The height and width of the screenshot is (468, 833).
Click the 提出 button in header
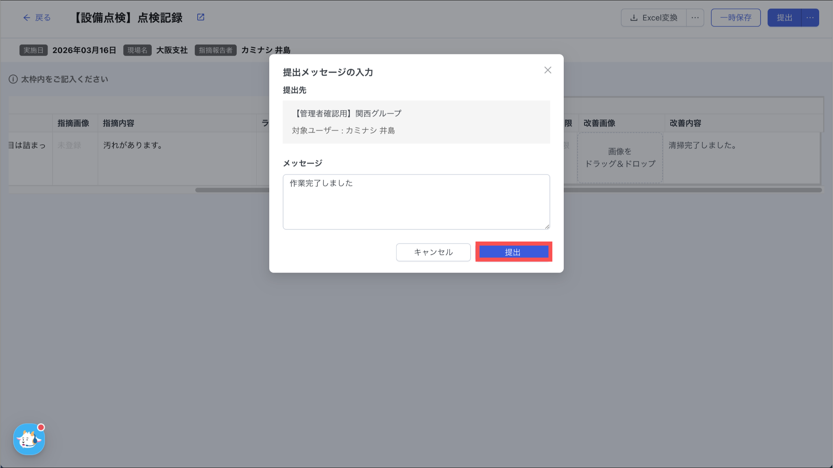(784, 18)
